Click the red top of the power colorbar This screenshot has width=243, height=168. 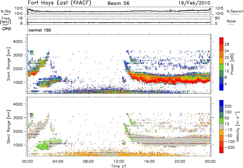[221, 41]
